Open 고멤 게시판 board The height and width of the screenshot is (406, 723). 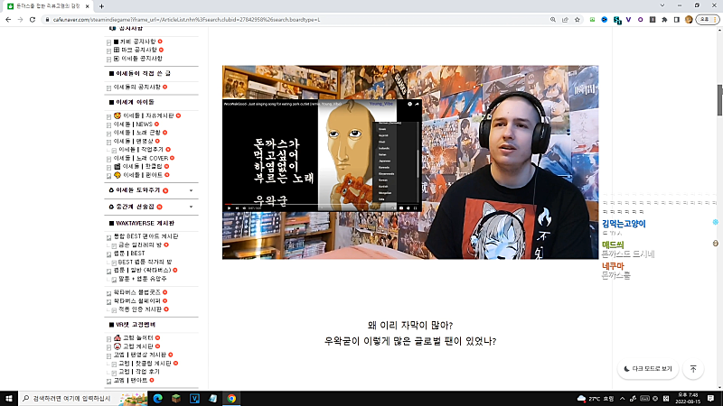pos(138,346)
